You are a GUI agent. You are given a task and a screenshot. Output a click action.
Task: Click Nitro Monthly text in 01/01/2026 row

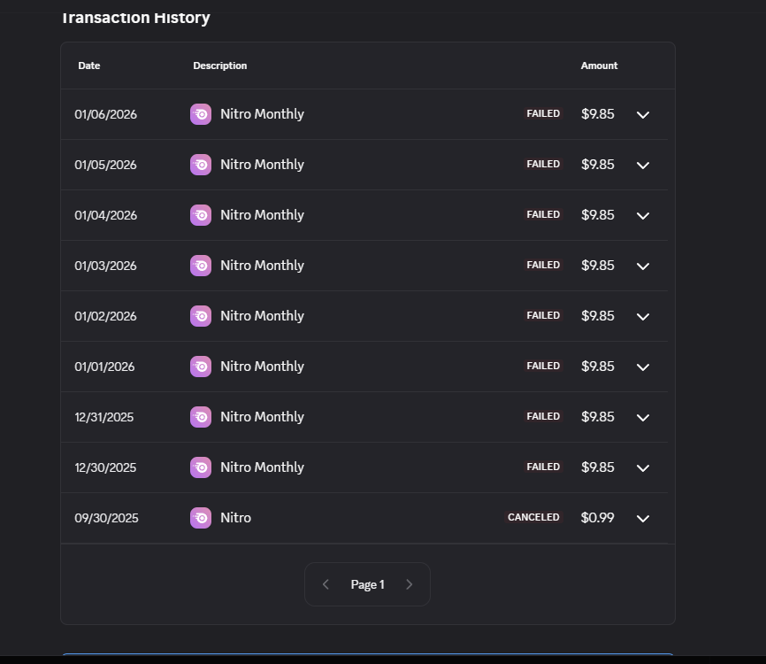(262, 367)
